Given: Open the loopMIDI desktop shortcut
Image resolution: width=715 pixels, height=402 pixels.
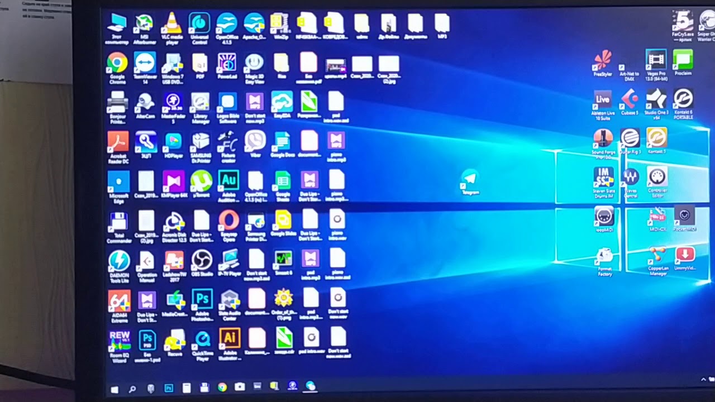Looking at the screenshot, I should [604, 219].
